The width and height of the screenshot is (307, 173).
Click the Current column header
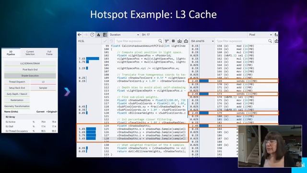[x=40, y=111]
